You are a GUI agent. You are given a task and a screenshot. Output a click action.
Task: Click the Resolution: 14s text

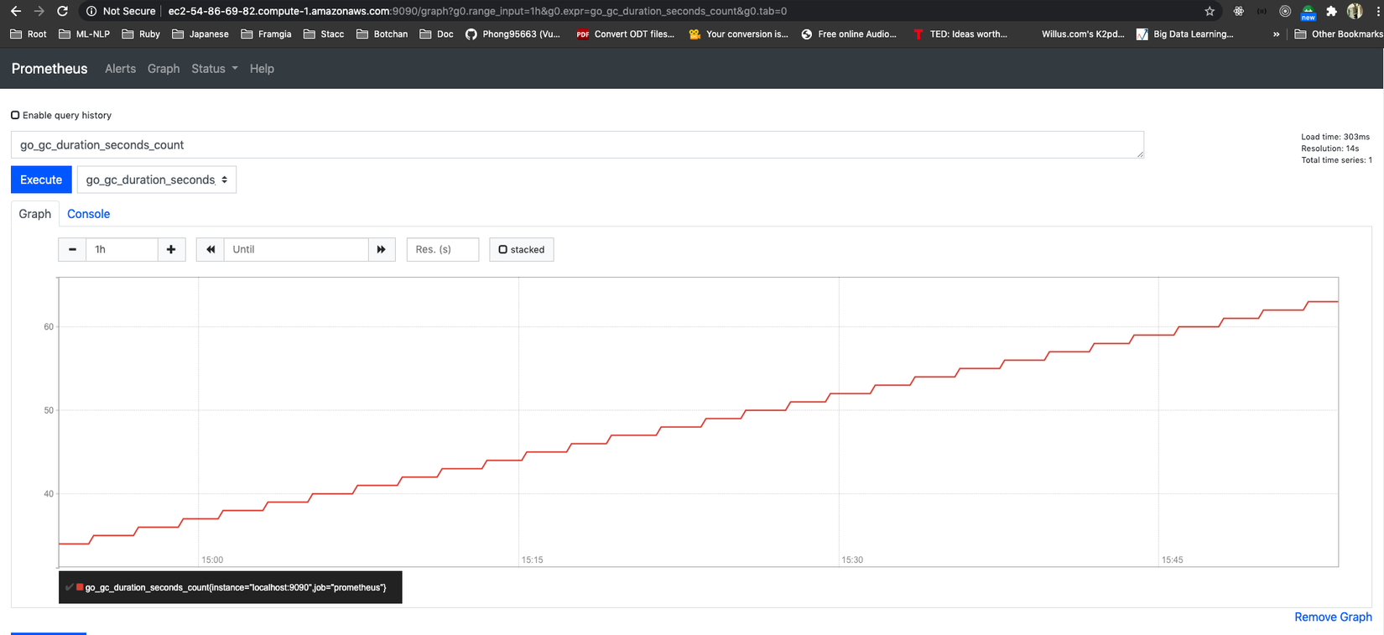coord(1330,148)
